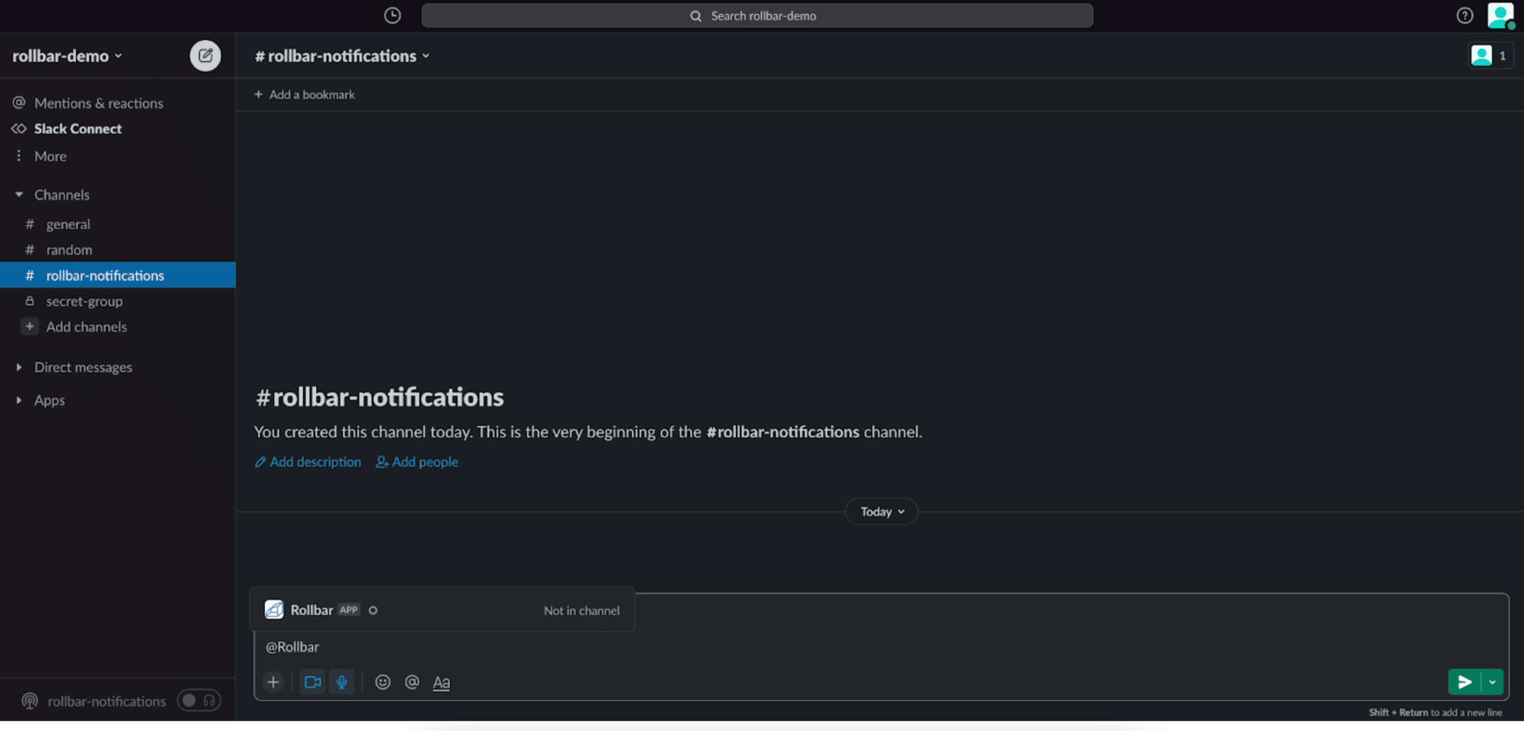Switch to the general channel

68,224
